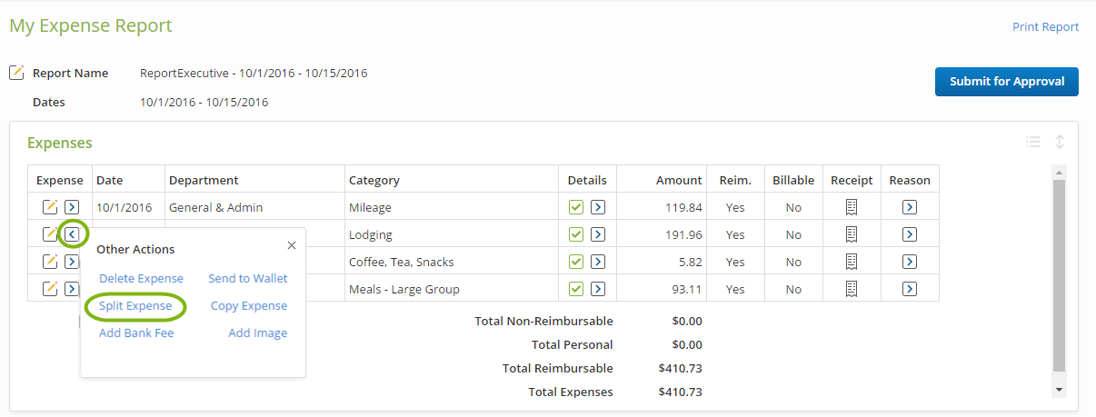1096x417 pixels.
Task: Expand the Reason arrow for Lodging row
Action: (910, 234)
